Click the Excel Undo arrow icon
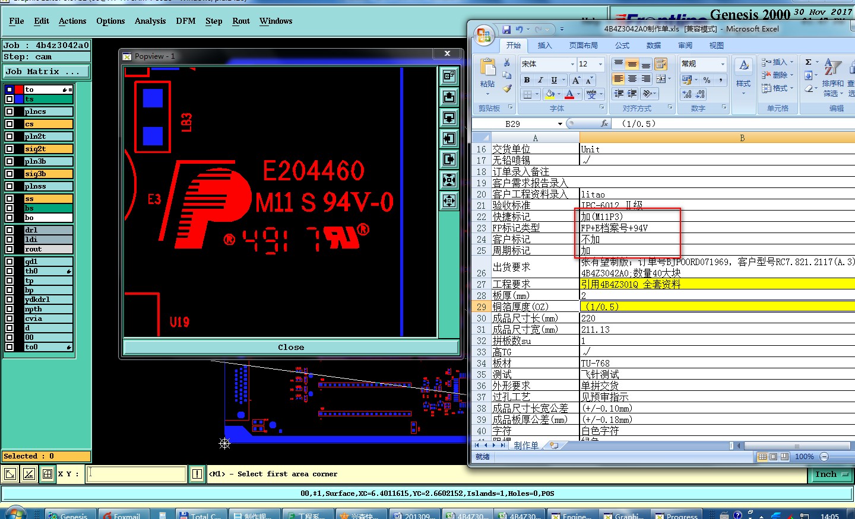Screen dimensions: 855x519 [519, 29]
